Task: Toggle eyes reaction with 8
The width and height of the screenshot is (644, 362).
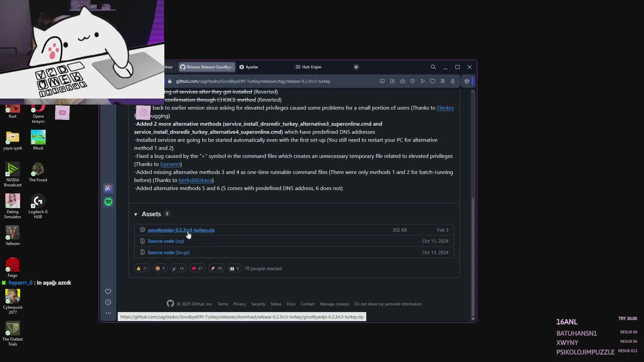Action: pos(234,268)
